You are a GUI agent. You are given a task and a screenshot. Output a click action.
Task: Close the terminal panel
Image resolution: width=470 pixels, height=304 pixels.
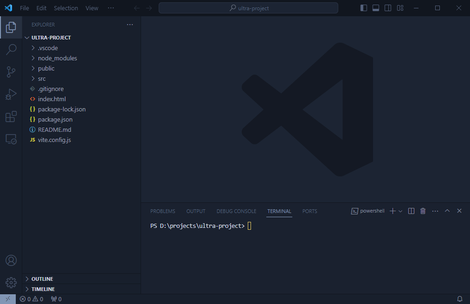(459, 211)
